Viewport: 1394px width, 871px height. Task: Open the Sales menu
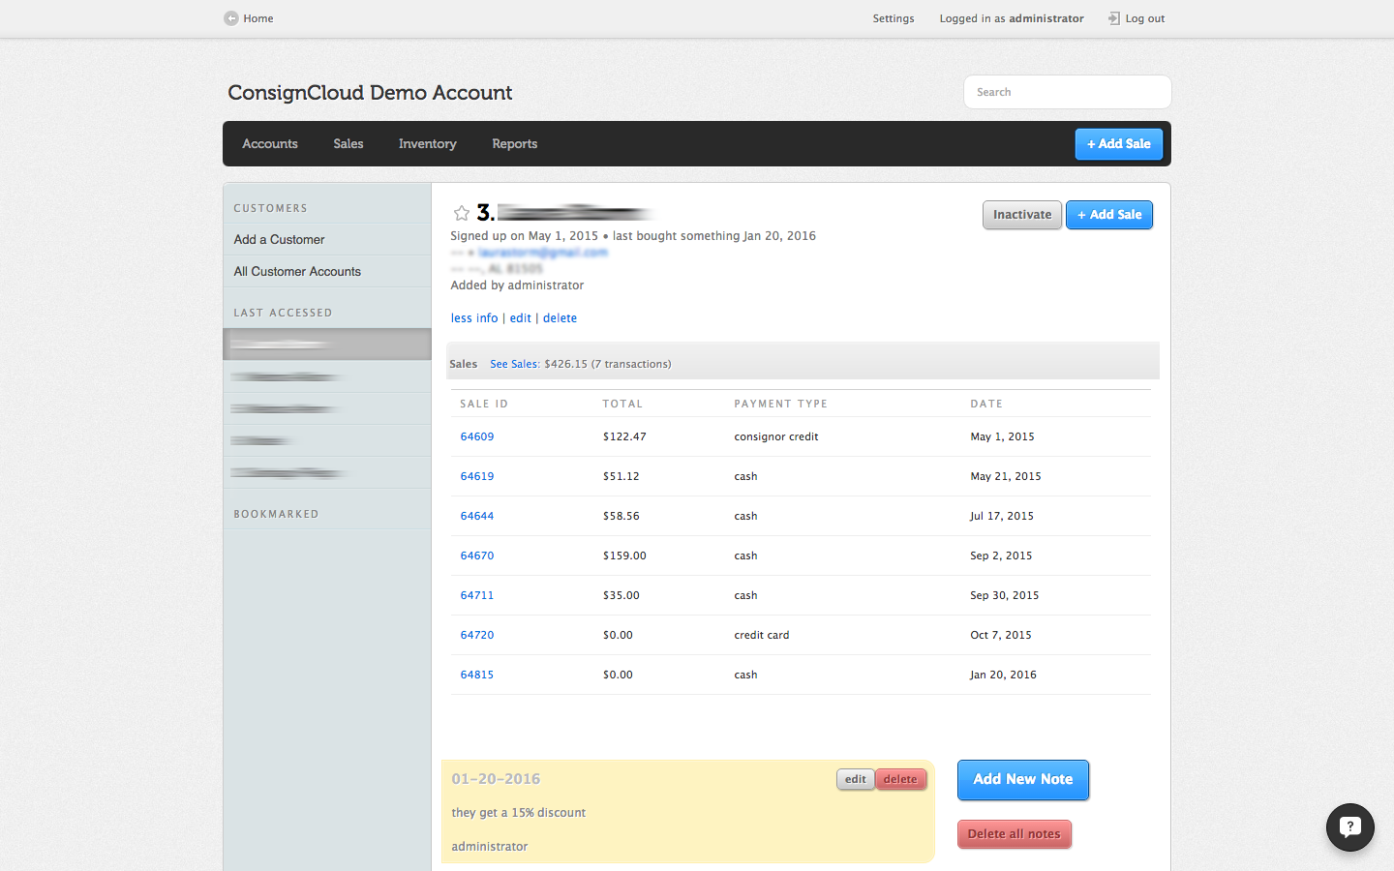(x=348, y=144)
